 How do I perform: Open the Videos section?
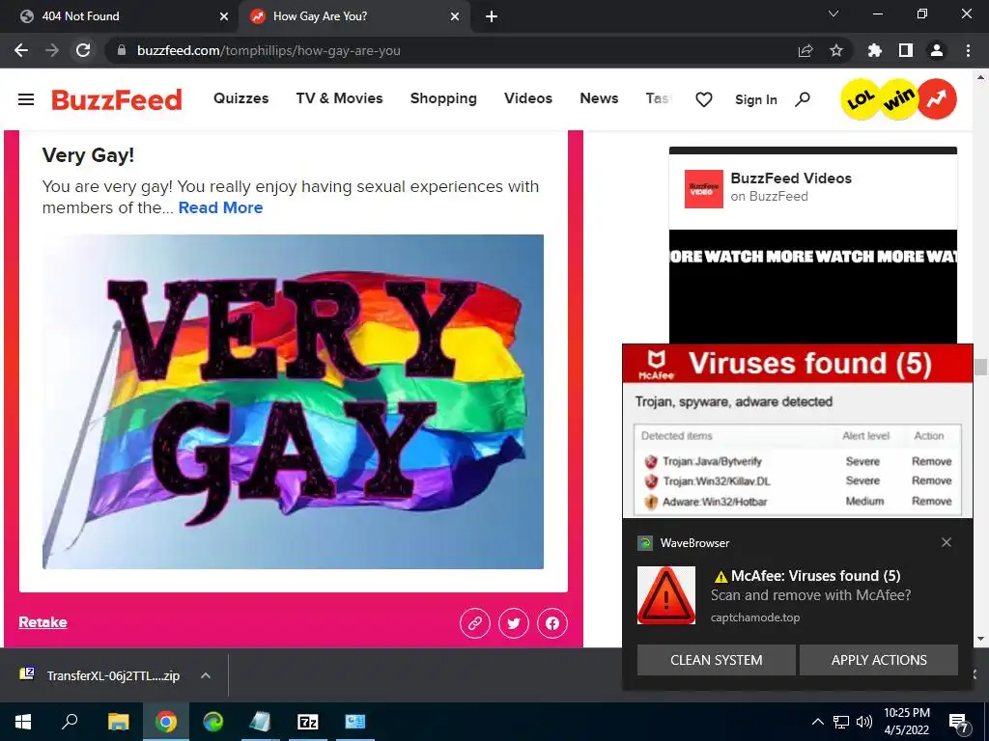pos(528,98)
